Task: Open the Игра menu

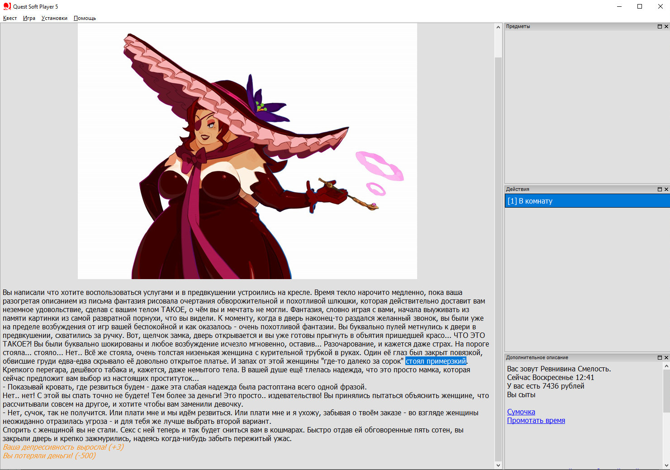Action: [29, 18]
